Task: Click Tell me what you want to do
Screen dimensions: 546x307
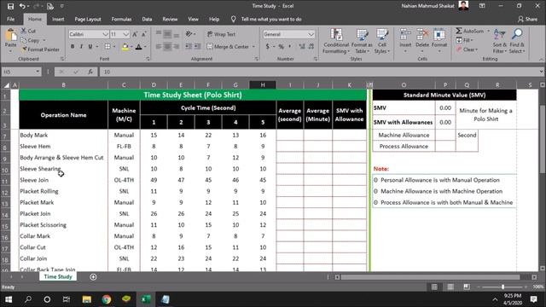Action: coord(271,19)
